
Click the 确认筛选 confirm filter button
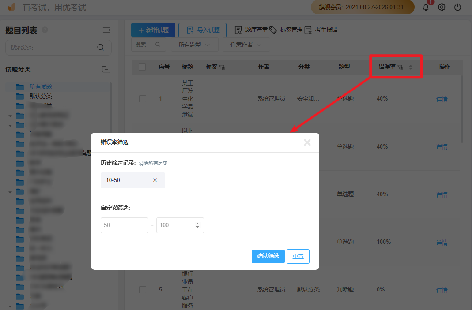click(268, 256)
